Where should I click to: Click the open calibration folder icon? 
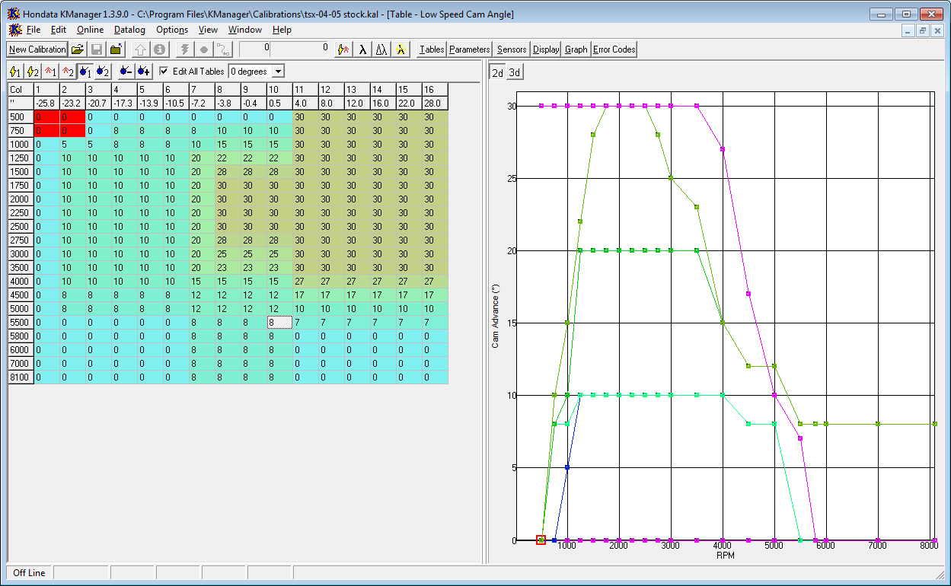[x=78, y=49]
